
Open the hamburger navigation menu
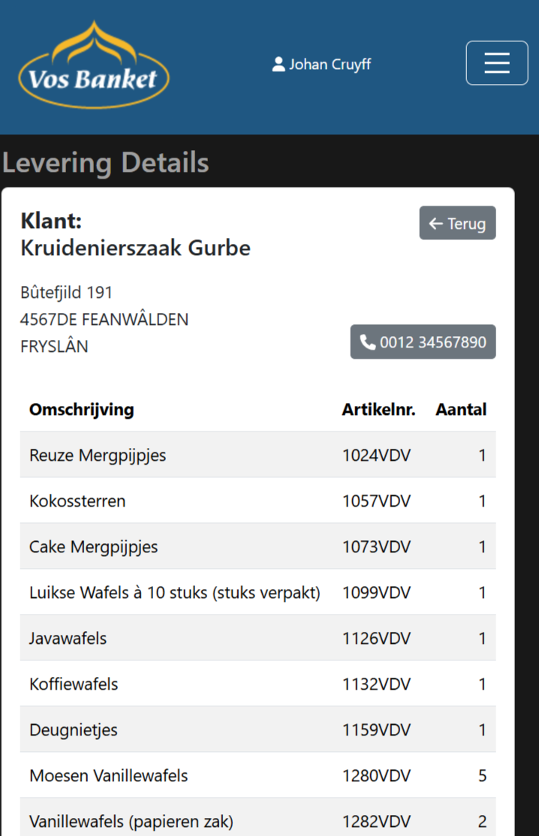pyautogui.click(x=496, y=62)
